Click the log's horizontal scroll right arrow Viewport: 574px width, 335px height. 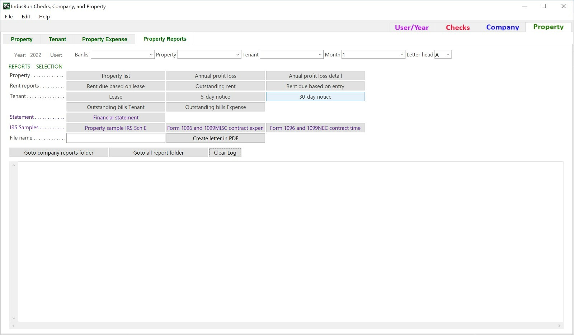(x=559, y=326)
